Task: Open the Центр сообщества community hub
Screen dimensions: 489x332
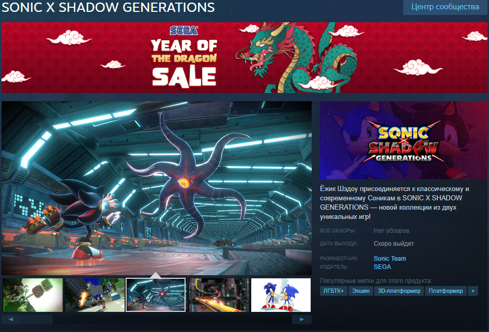Action: [445, 7]
